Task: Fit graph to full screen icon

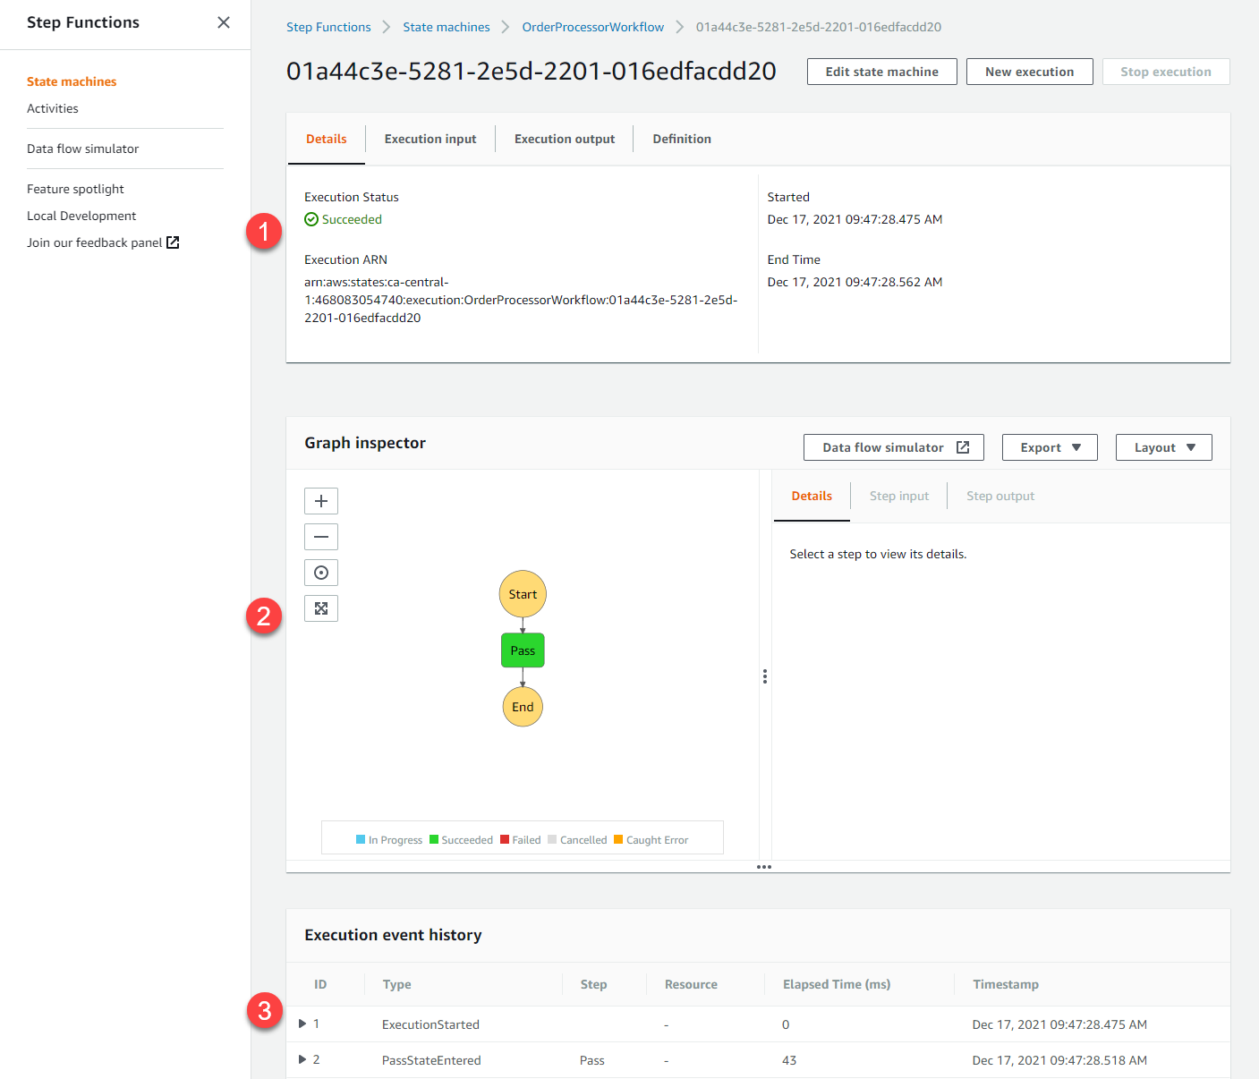Action: (321, 608)
